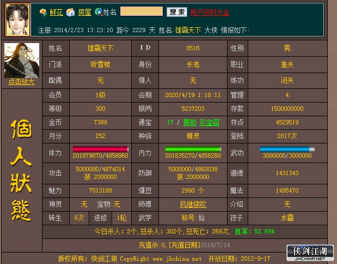Click the defense stats 5000000/4860038
Viewport: 337px width, 264px height.
click(193, 169)
